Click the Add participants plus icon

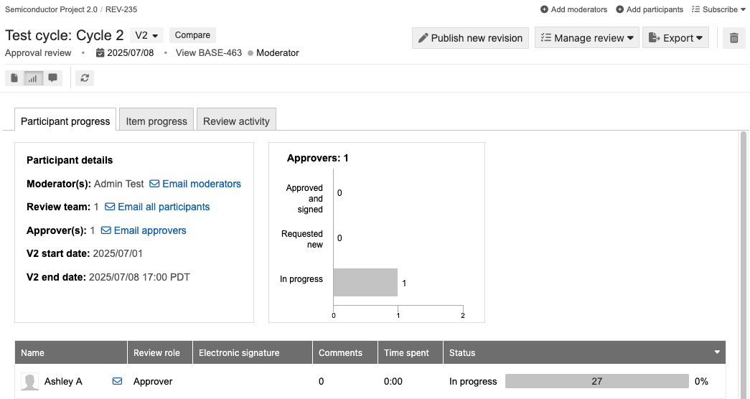(x=620, y=9)
